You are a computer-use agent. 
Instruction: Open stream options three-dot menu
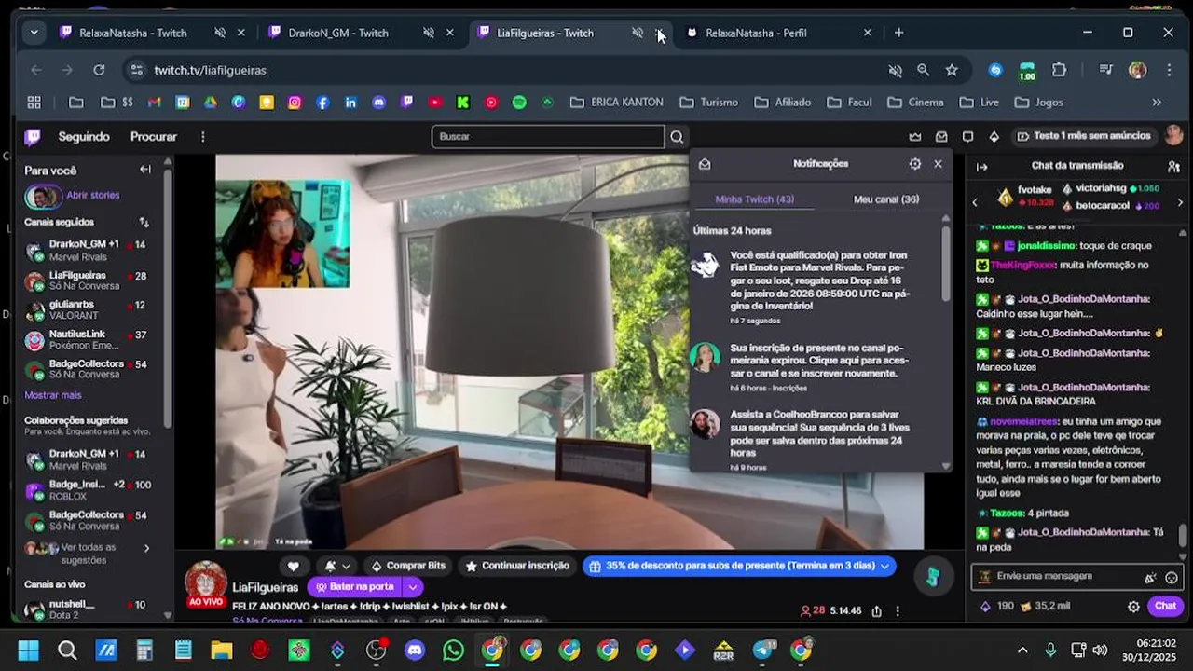(x=898, y=611)
